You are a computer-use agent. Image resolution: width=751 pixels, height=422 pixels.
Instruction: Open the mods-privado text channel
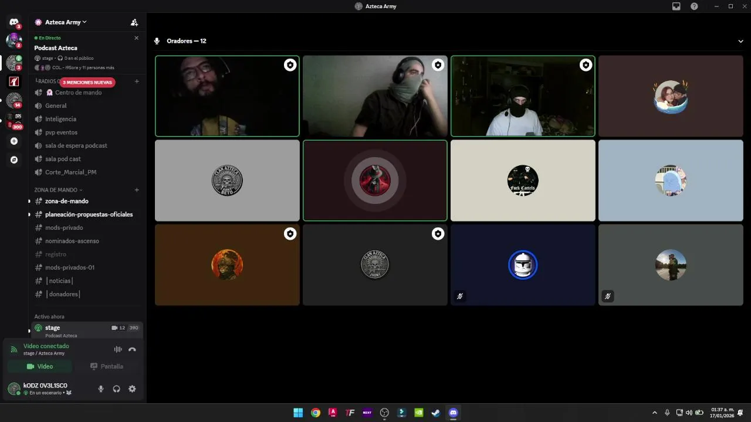[x=86, y=227]
